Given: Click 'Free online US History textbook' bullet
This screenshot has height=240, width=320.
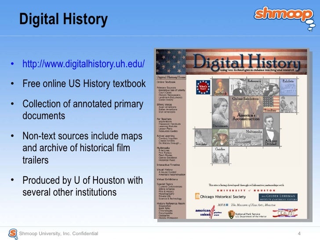Looking at the screenshot, I should (84, 84).
